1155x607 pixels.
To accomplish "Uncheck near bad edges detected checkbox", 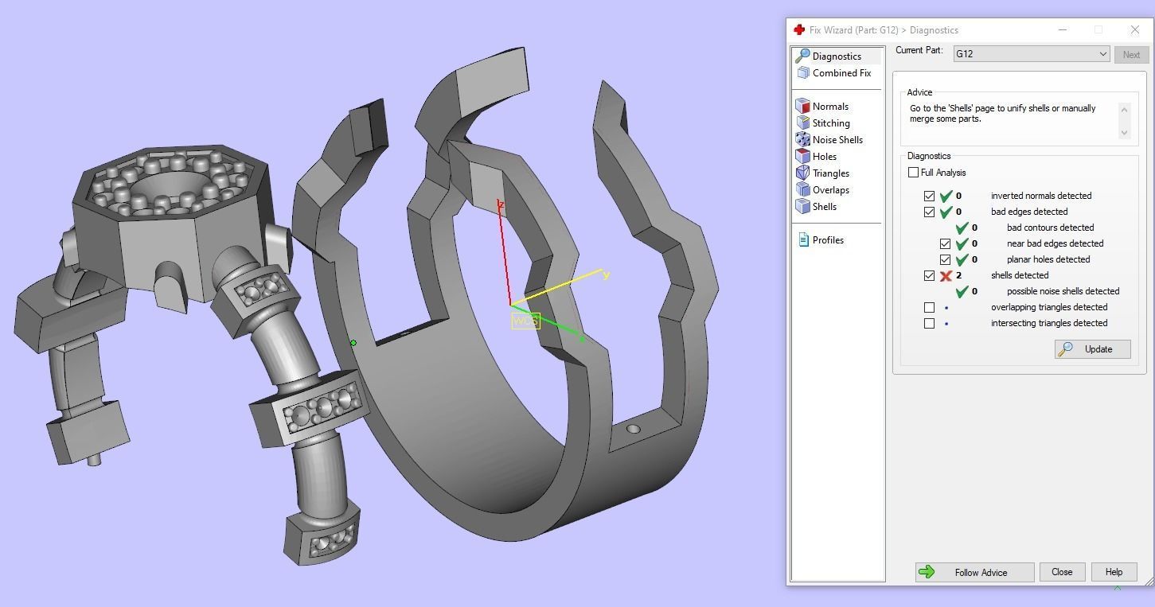I will point(945,243).
